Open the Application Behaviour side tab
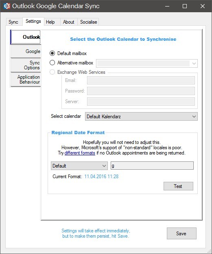The width and height of the screenshot is (212, 254). pyautogui.click(x=26, y=80)
